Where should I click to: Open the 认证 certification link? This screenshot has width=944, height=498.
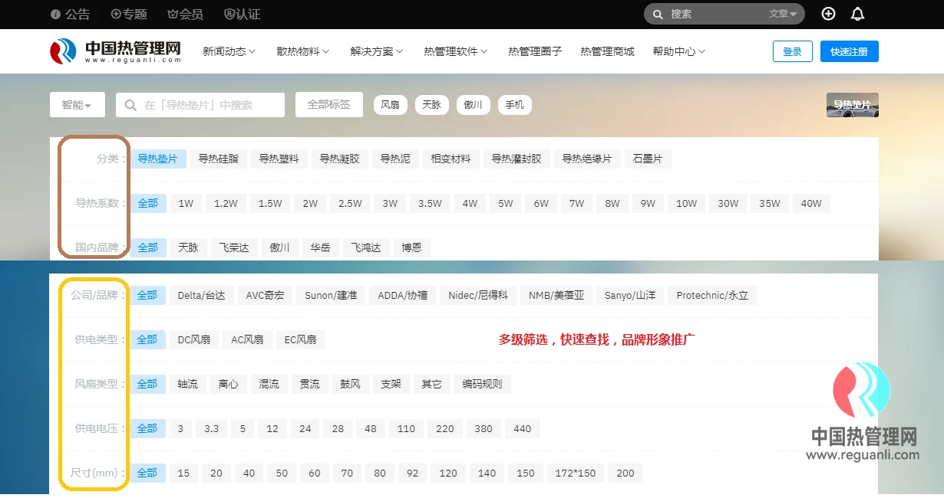pyautogui.click(x=242, y=14)
